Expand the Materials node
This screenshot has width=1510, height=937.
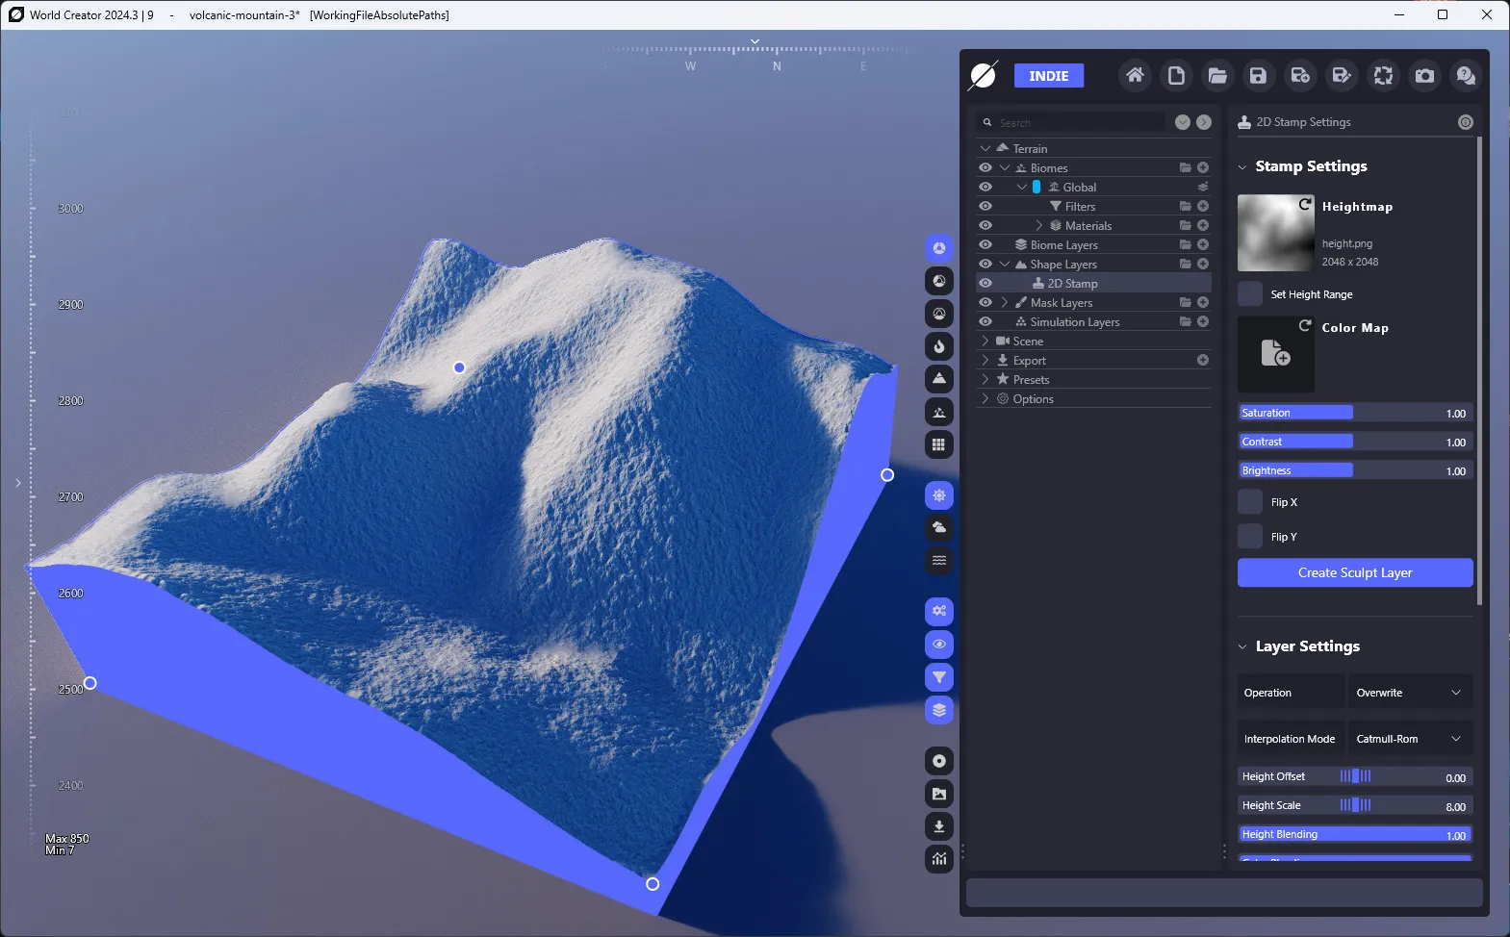[x=1039, y=225]
